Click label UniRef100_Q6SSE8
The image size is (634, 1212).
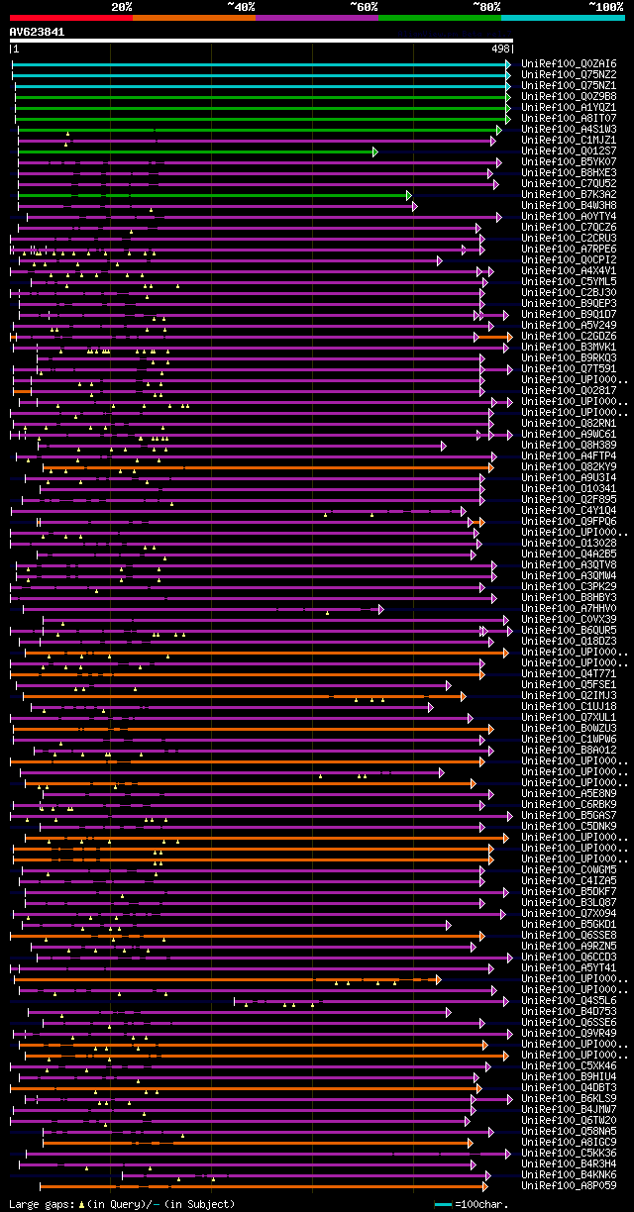coord(569,935)
